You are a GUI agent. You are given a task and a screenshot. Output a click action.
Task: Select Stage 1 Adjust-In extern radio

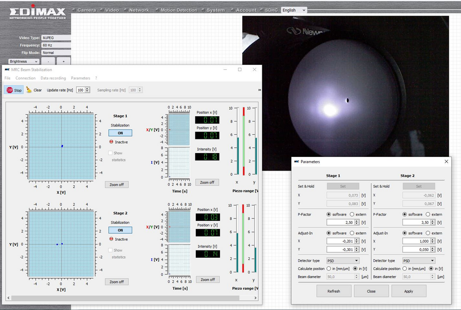point(352,233)
